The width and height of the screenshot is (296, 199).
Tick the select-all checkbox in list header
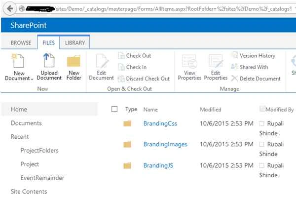[x=114, y=109]
